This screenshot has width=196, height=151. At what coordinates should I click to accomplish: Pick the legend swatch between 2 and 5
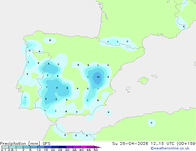click(x=27, y=147)
